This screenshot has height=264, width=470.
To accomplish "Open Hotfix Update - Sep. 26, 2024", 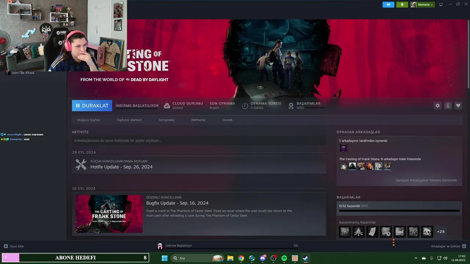I will point(122,167).
